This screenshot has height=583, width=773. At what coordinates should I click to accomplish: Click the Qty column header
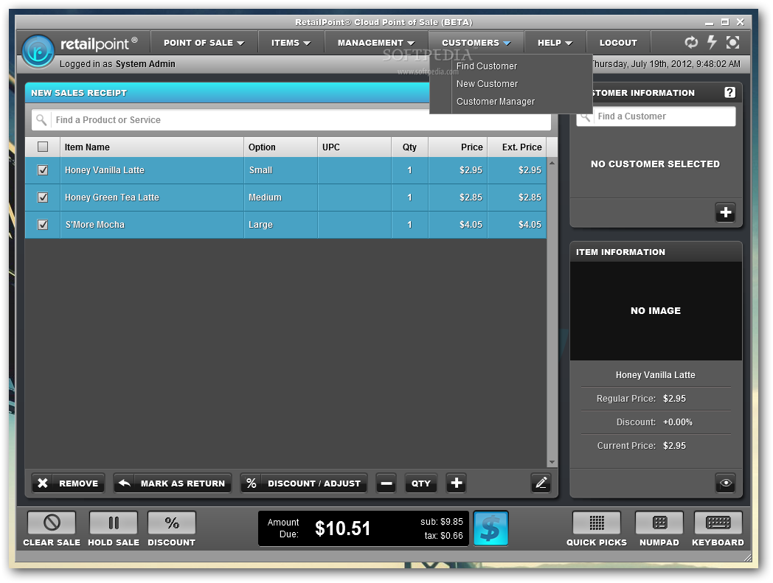409,147
